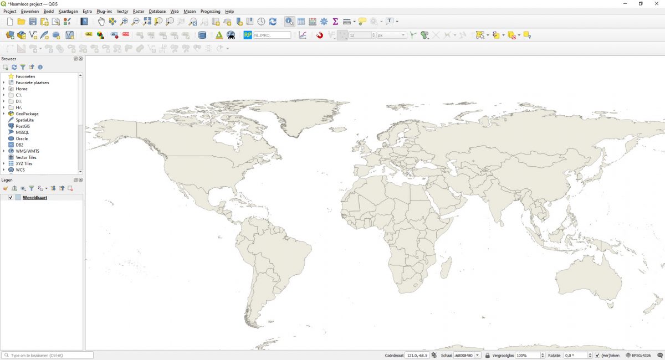Increase Rotatie with the up stepper
This screenshot has height=360, width=665.
590,353
